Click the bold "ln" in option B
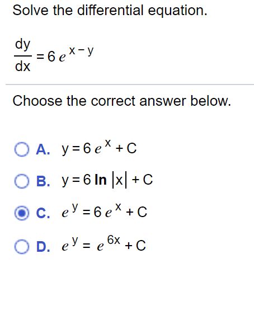 tap(101, 180)
